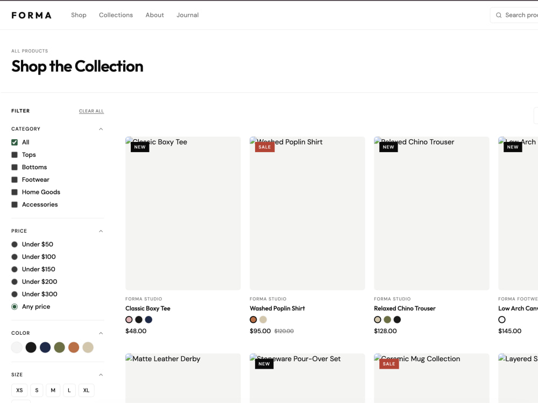Select size XL

pyautogui.click(x=86, y=390)
